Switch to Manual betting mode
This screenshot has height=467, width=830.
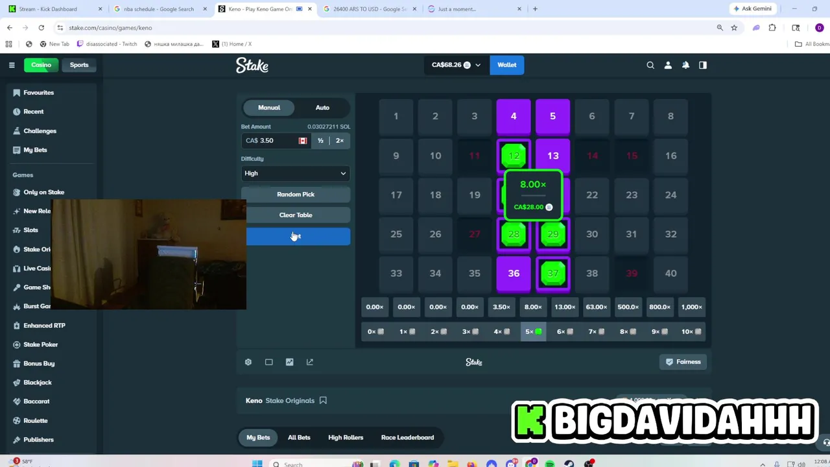[x=269, y=108]
